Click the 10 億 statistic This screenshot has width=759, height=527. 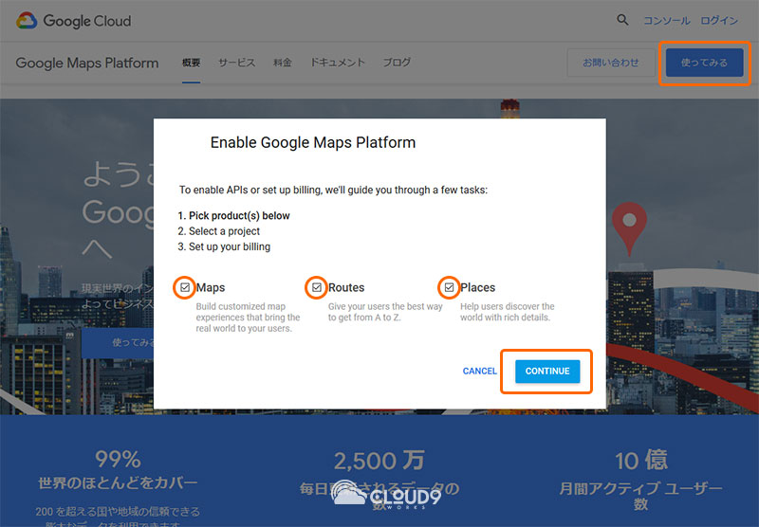click(x=641, y=461)
